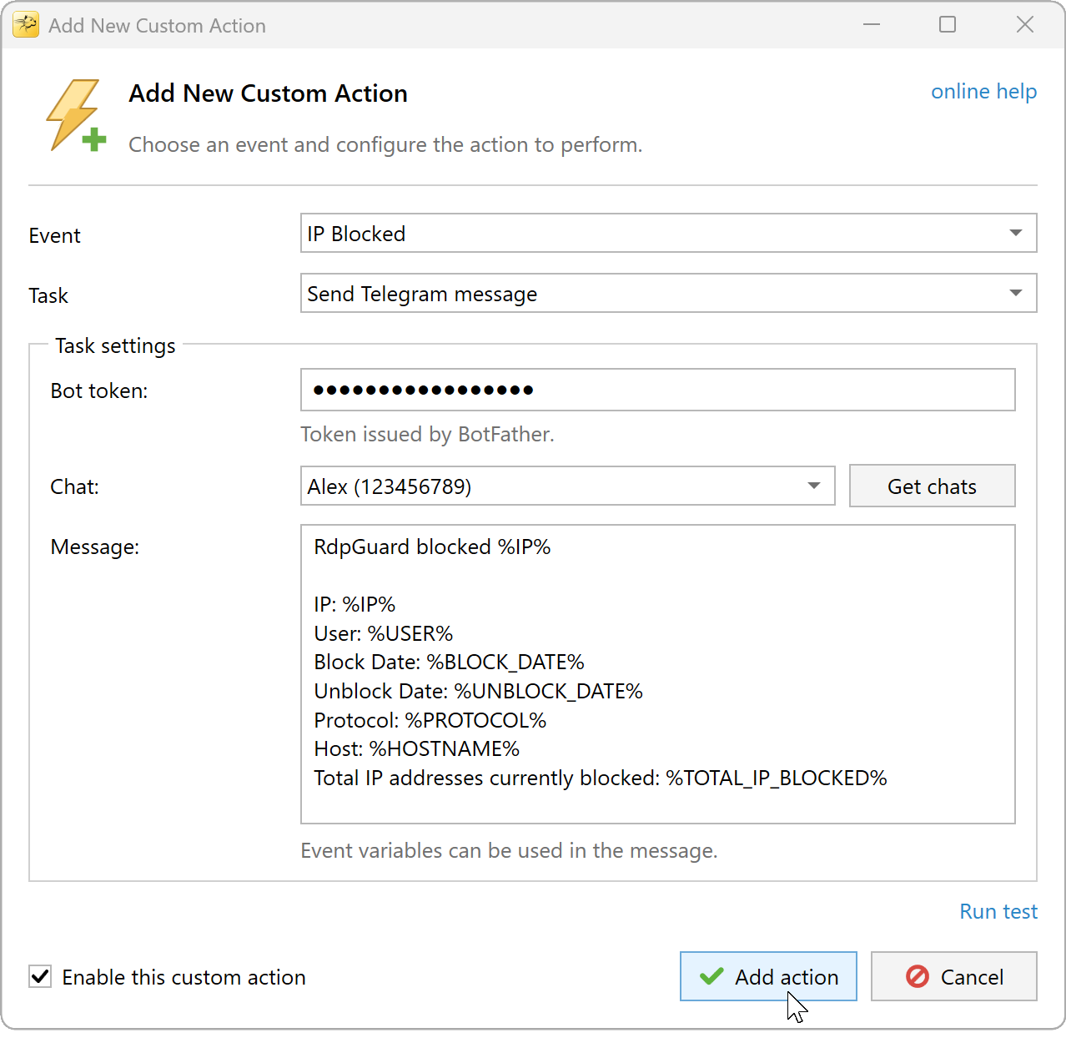Viewport: 1066px width, 1048px height.
Task: Click the "Token issued by BotFather." hint text
Action: [427, 434]
